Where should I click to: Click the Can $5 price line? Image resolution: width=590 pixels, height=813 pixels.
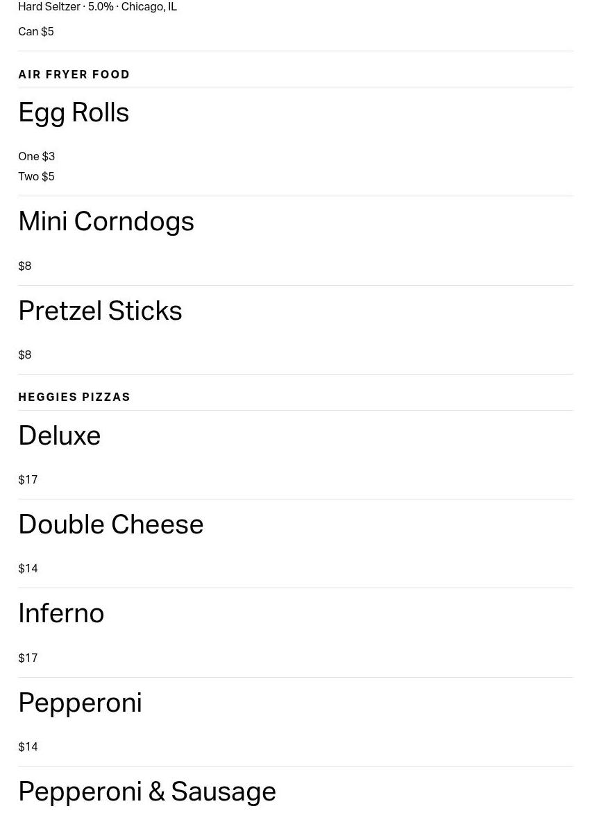pyautogui.click(x=36, y=32)
